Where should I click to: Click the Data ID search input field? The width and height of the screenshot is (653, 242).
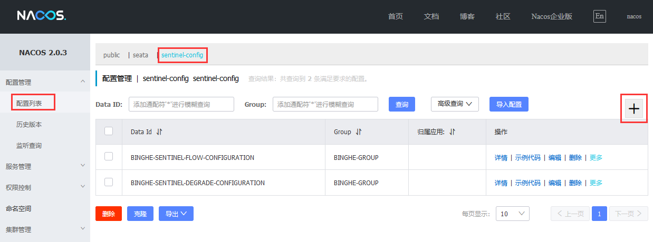coord(181,104)
